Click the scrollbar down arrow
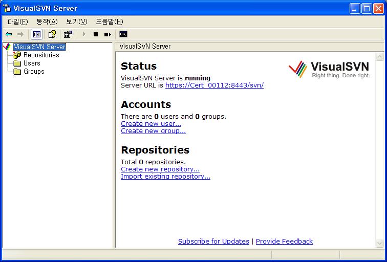The image size is (387, 262). (x=379, y=243)
